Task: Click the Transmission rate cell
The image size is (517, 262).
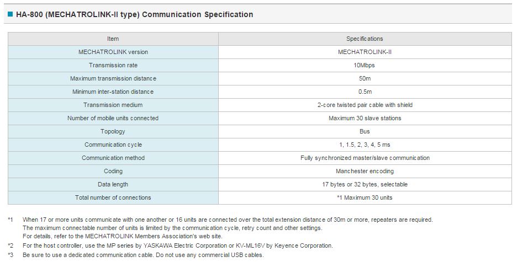Action: click(x=113, y=65)
